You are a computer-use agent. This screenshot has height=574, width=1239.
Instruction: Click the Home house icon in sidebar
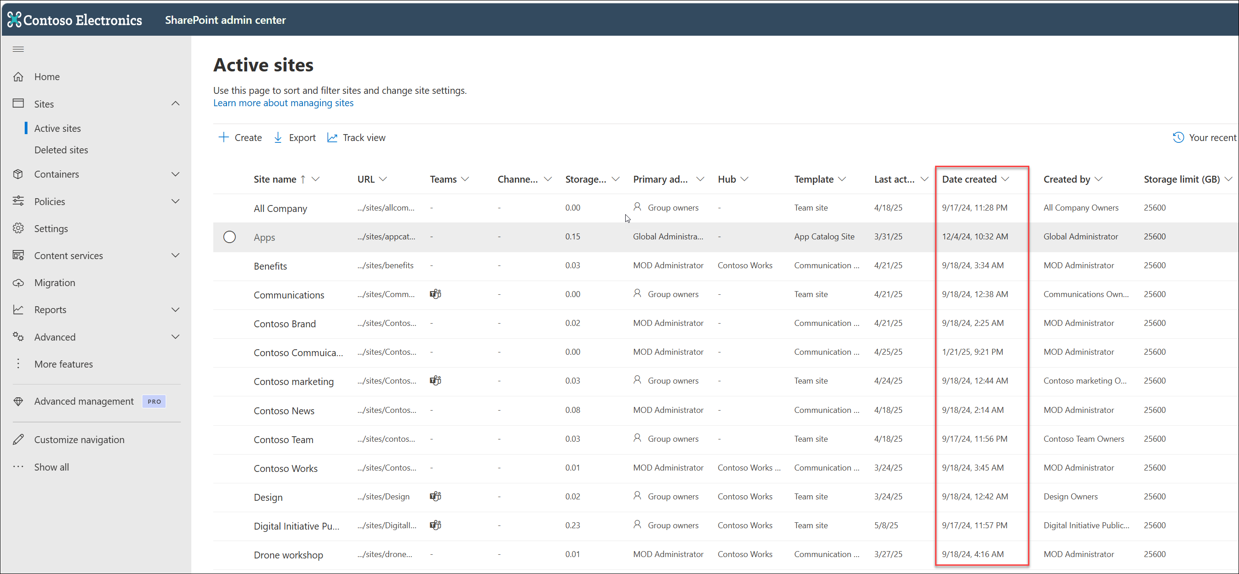18,76
